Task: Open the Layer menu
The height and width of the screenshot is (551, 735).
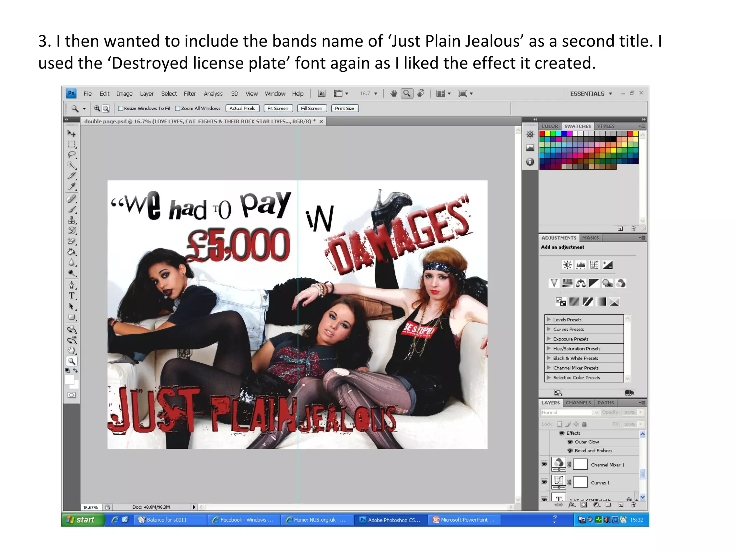Action: (146, 94)
